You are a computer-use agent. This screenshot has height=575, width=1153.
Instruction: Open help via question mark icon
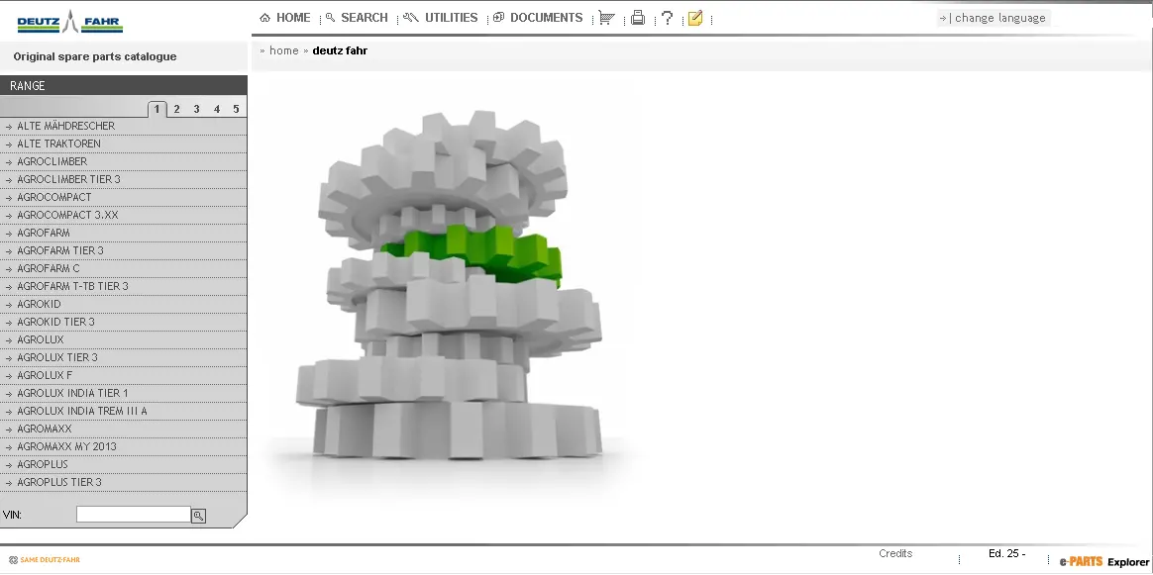(667, 18)
